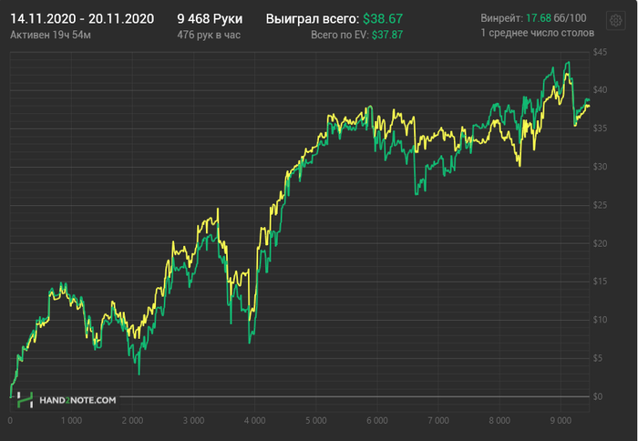638x441 pixels.
Task: Click the EV total value $37.87
Action: [x=387, y=35]
